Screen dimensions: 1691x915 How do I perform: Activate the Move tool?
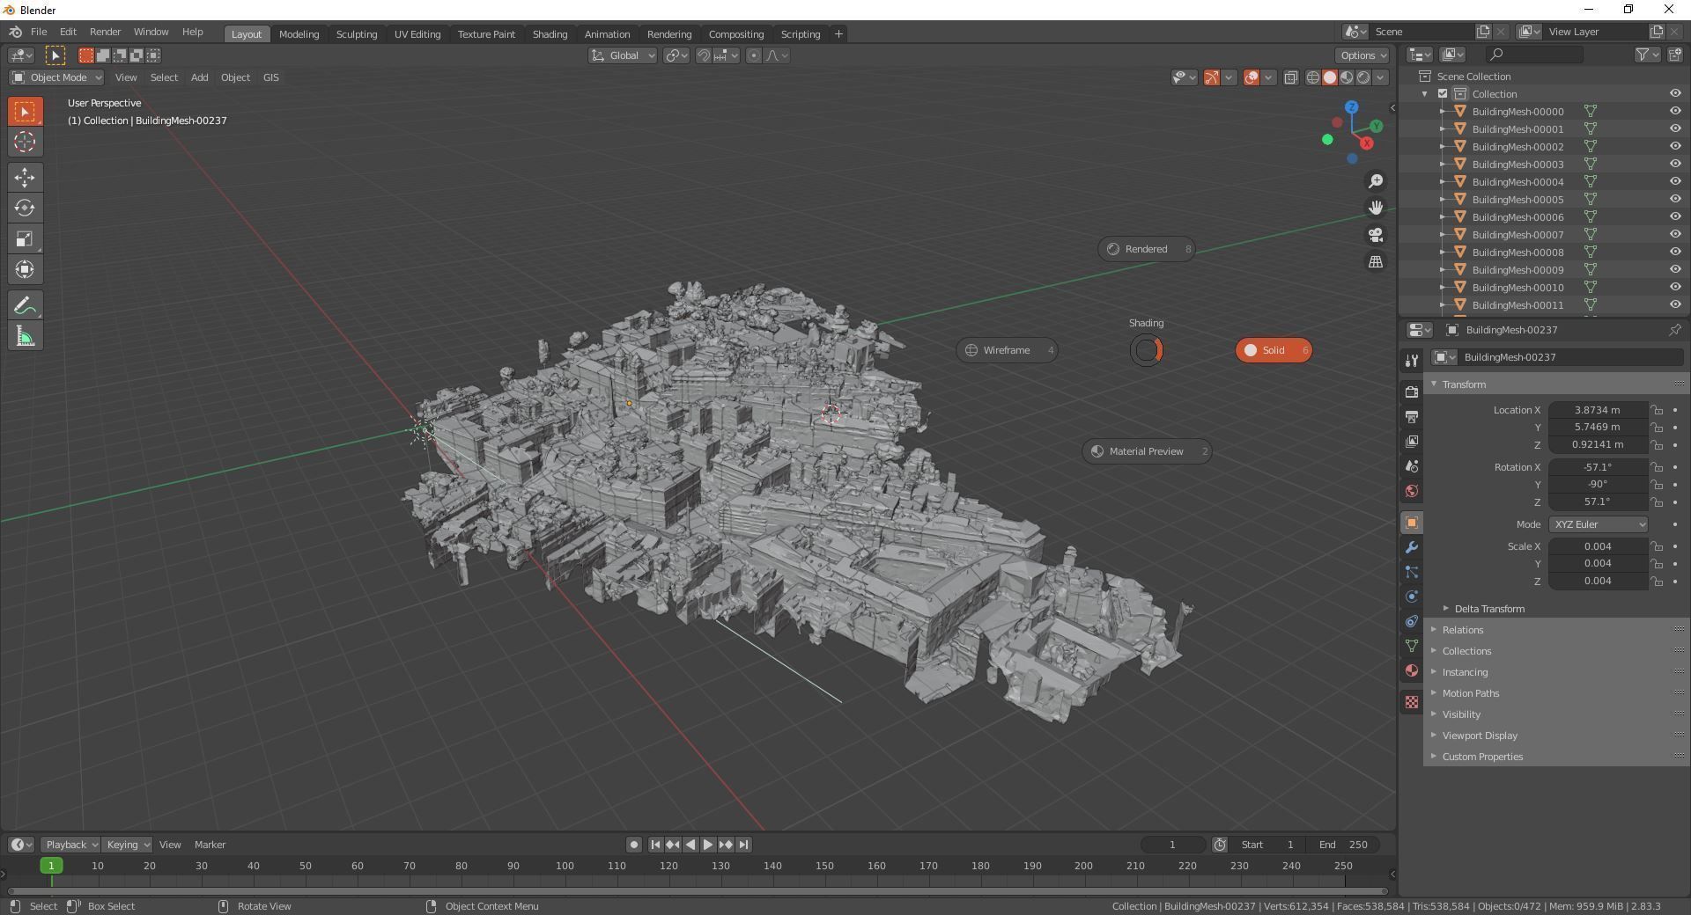25,178
